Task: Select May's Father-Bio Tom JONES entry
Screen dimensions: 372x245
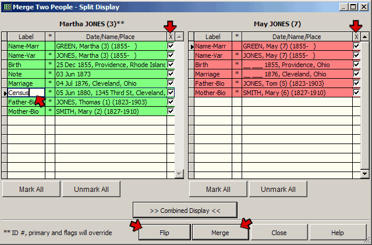Action: tap(297, 83)
